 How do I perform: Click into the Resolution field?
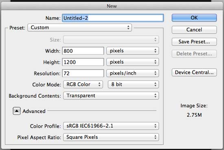click(x=83, y=73)
